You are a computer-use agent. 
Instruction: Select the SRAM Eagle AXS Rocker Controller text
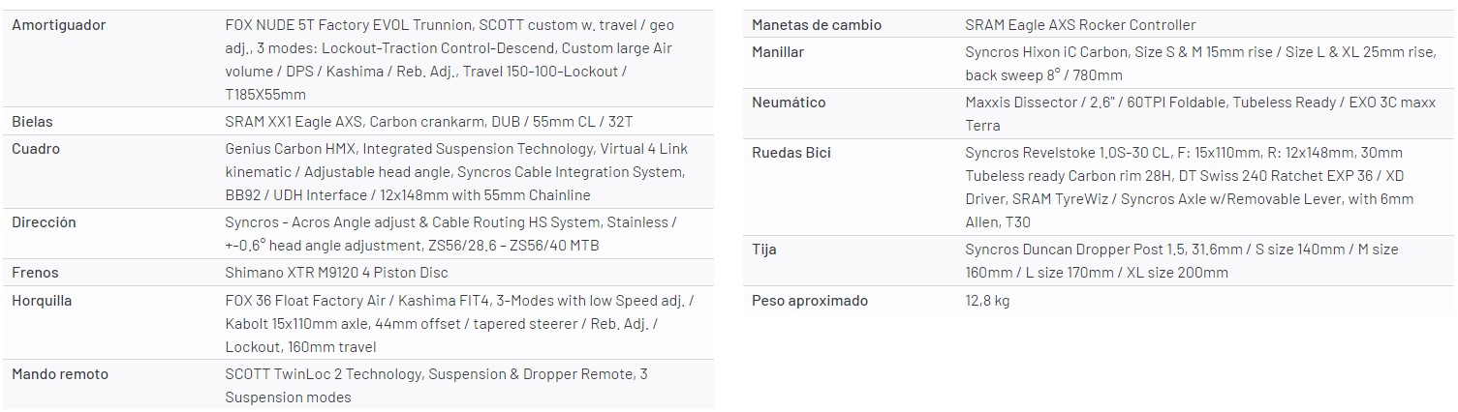coord(1080,25)
